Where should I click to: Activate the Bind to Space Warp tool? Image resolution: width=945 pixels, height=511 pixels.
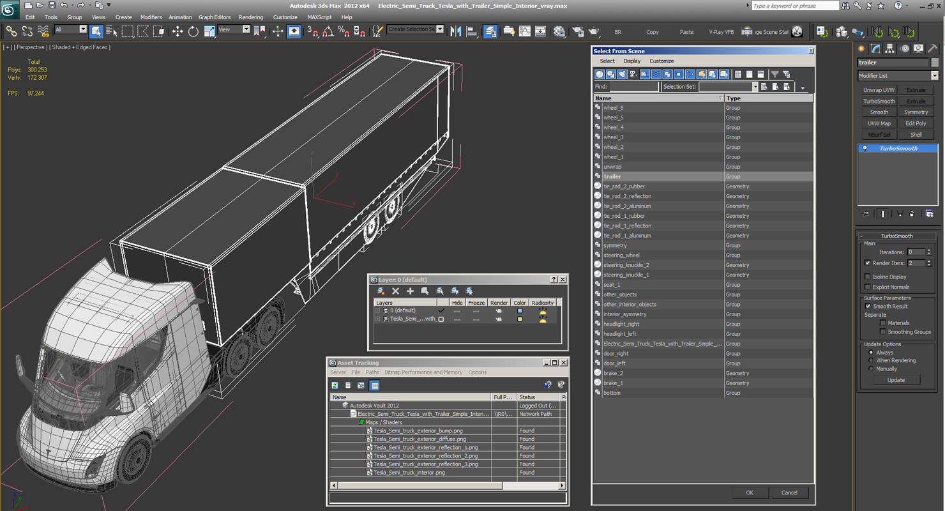[43, 31]
